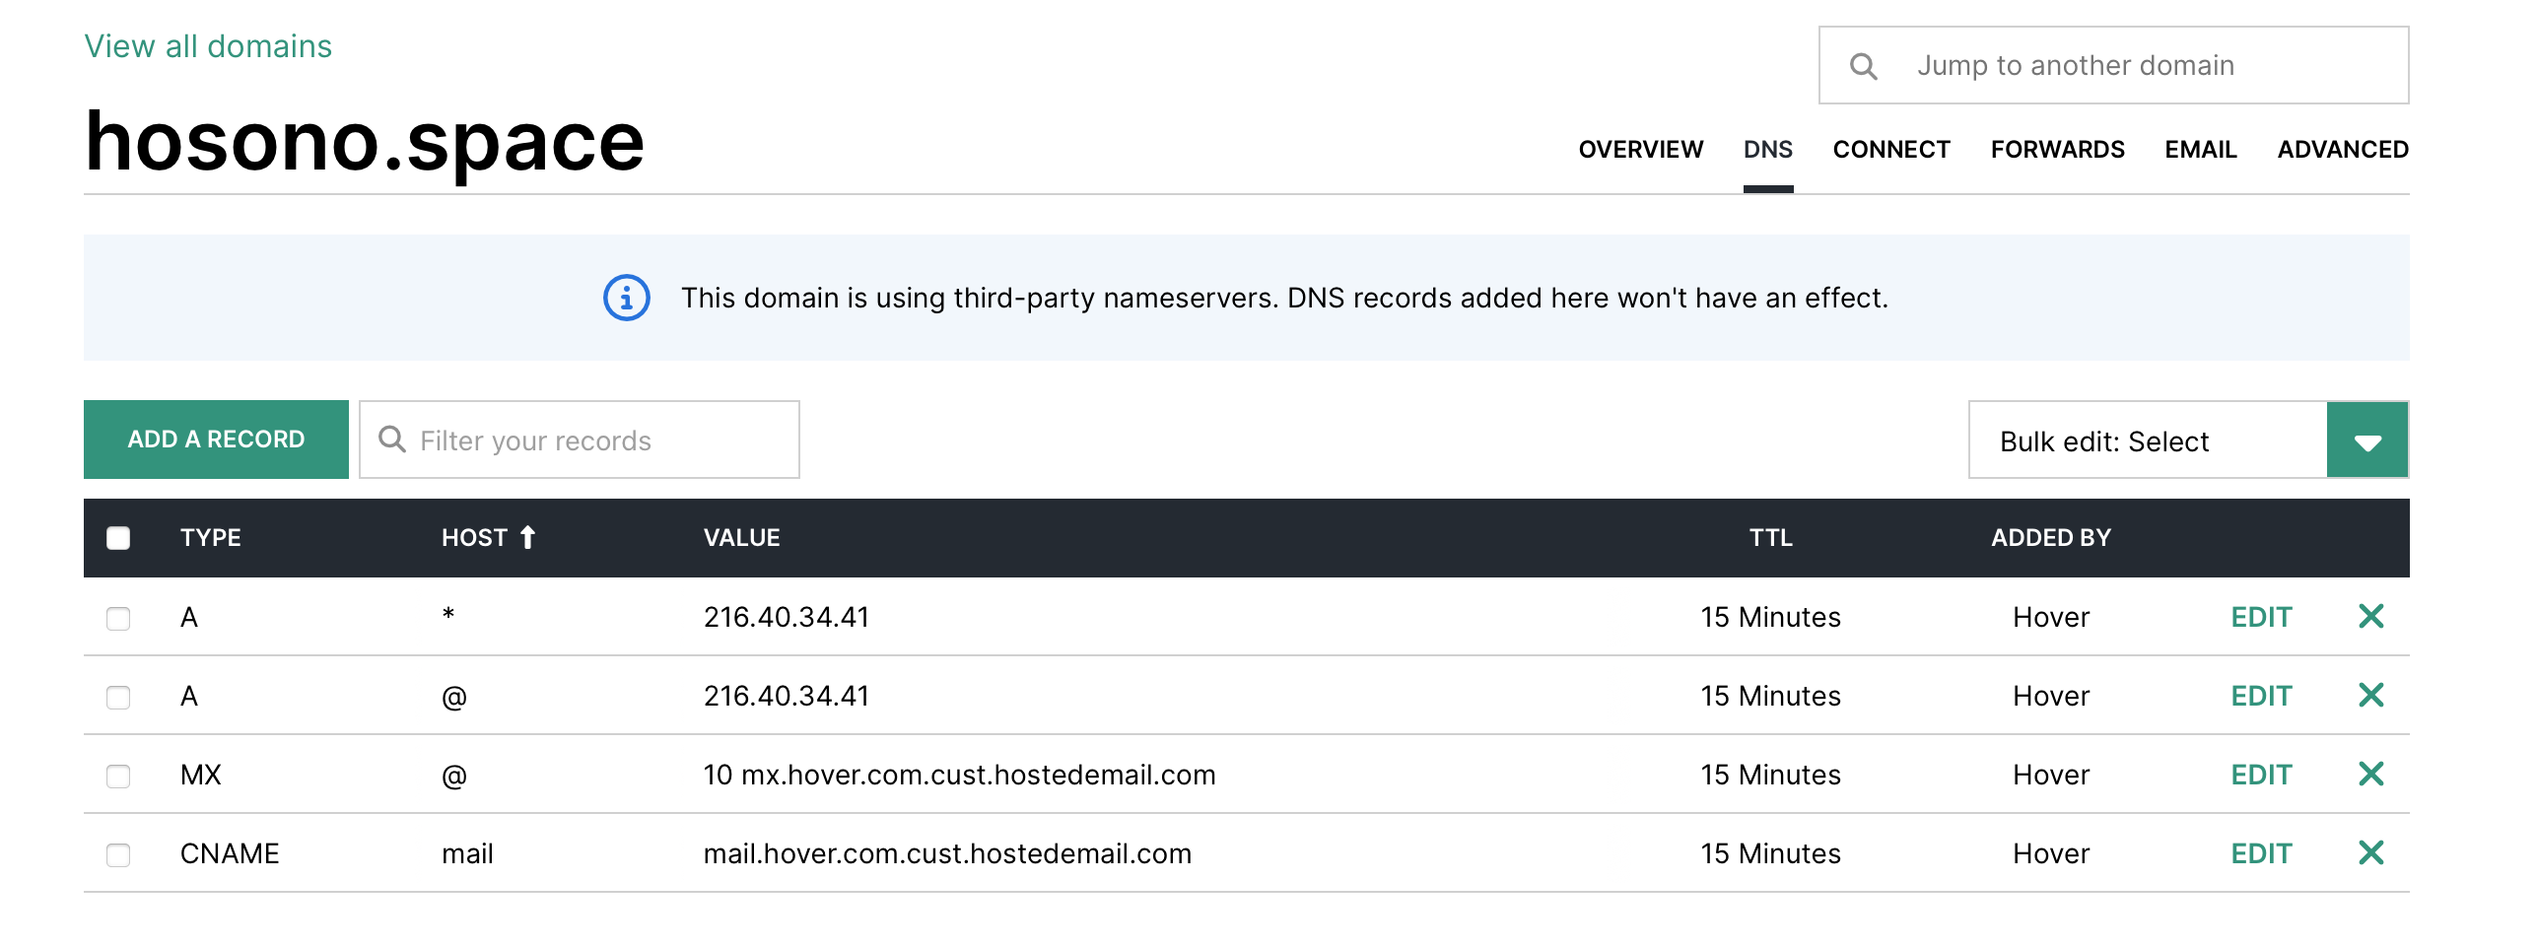Click the mail.hover.com.cust.hostedemail.com value
Screen dimensions: 2537x948
click(x=947, y=853)
